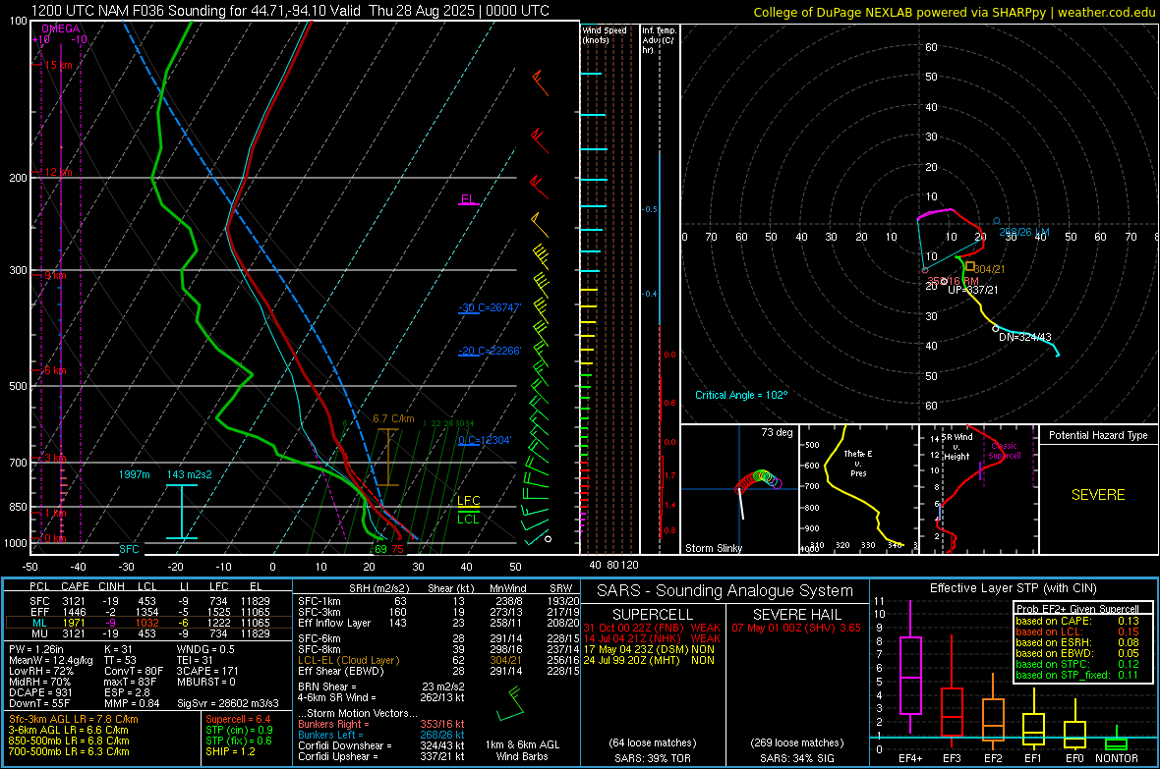Select the "-20 C=22266'" height label
The image size is (1160, 769).
(489, 351)
